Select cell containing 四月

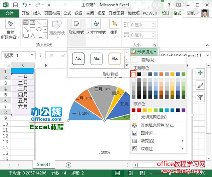coord(23,95)
